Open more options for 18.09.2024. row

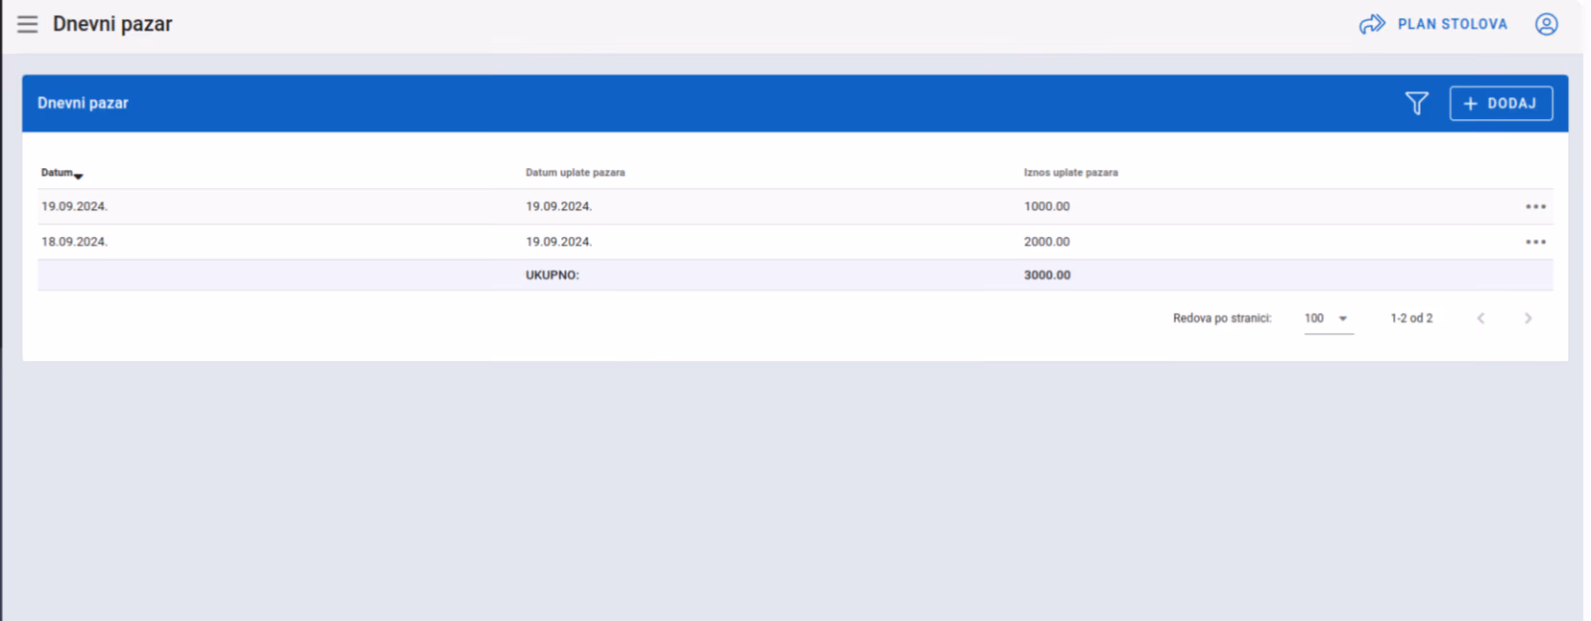coord(1535,242)
